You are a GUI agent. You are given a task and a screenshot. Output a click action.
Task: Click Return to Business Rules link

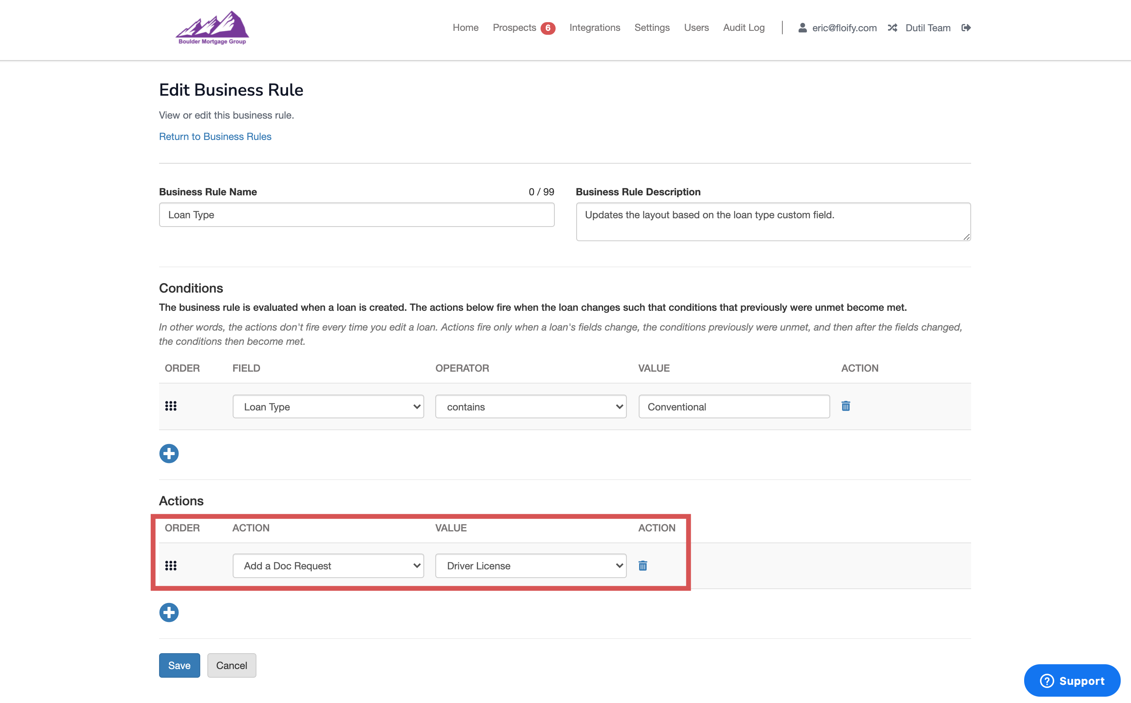[215, 137]
